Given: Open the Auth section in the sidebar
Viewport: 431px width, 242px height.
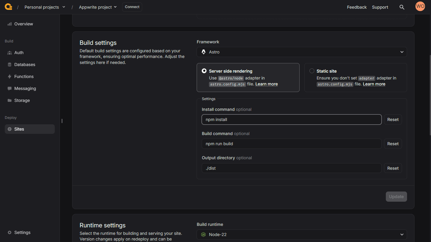Looking at the screenshot, I should pos(19,52).
